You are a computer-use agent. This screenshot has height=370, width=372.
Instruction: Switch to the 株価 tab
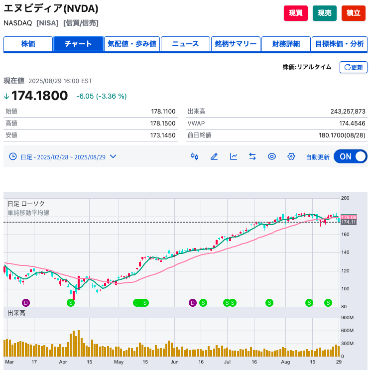click(28, 44)
